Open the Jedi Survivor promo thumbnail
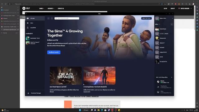 click(x=99, y=76)
